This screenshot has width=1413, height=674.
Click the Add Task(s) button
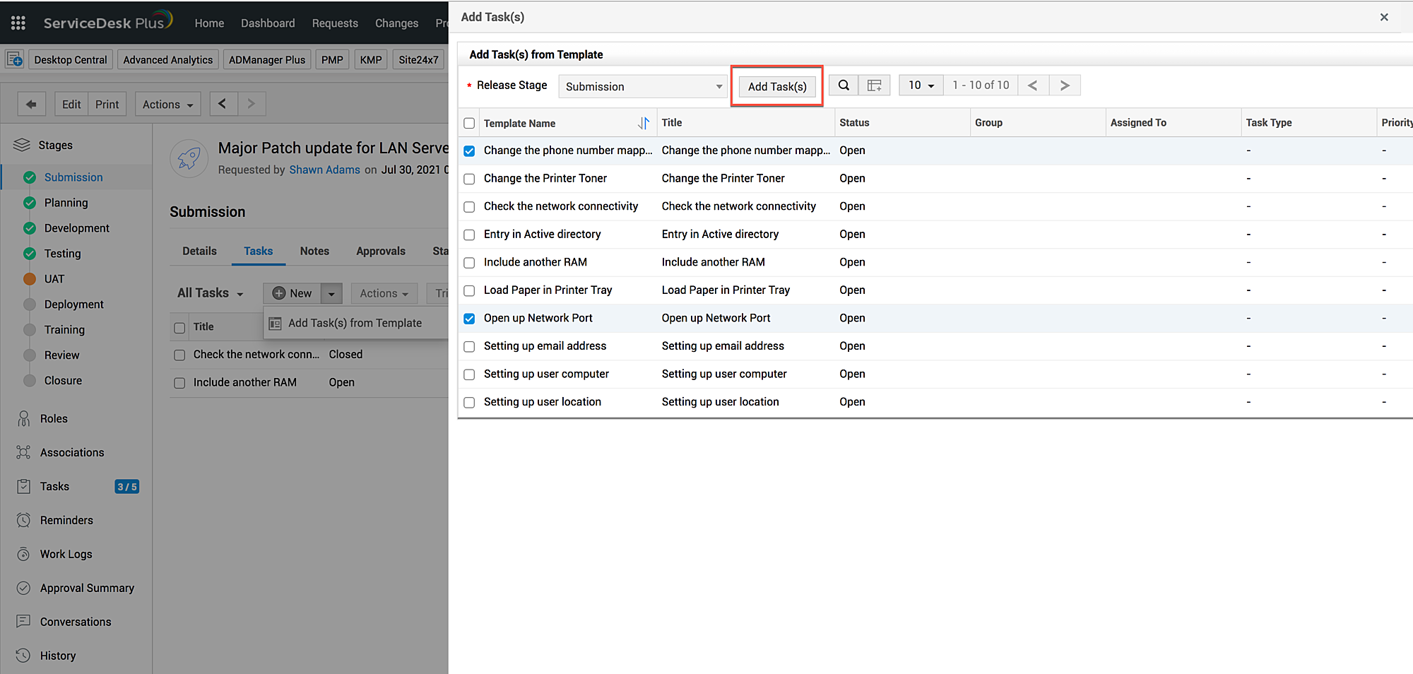pos(777,86)
